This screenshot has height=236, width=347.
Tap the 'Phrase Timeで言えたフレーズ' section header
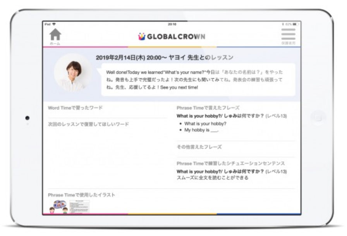point(208,108)
